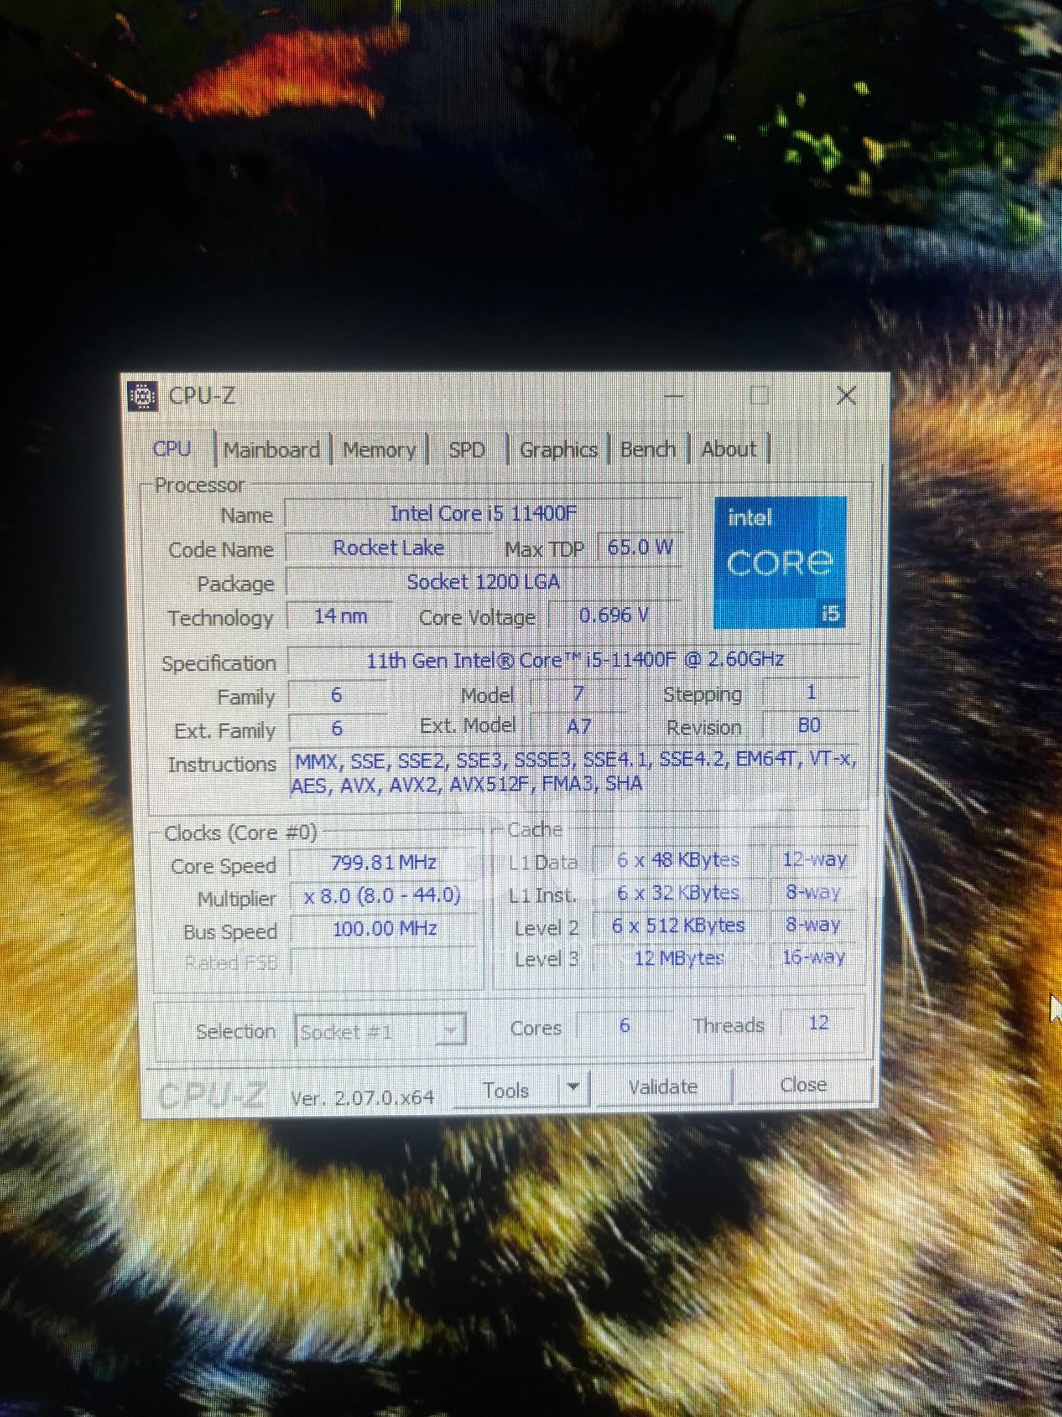
Task: Click the Stepping value 1
Action: [x=810, y=692]
